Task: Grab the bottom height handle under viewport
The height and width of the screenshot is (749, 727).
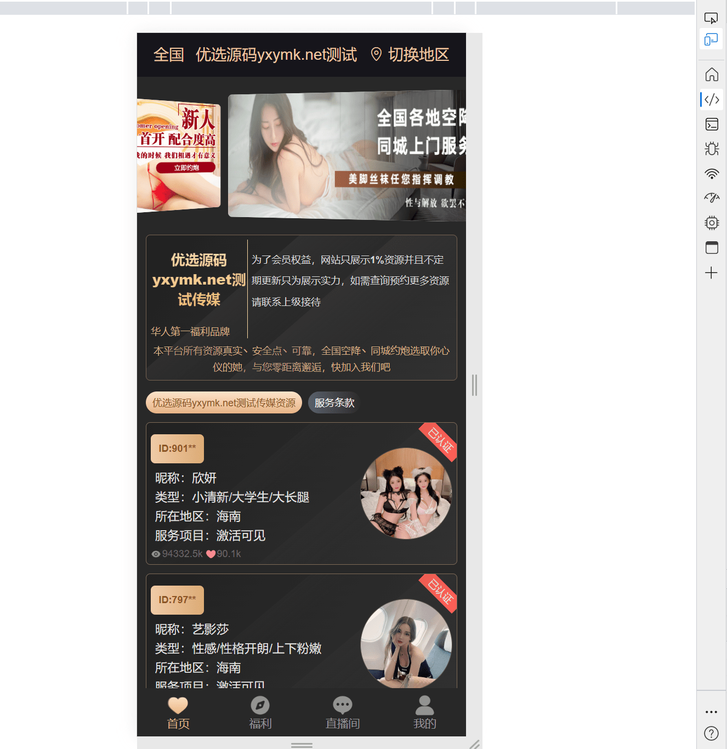Action: (x=302, y=745)
